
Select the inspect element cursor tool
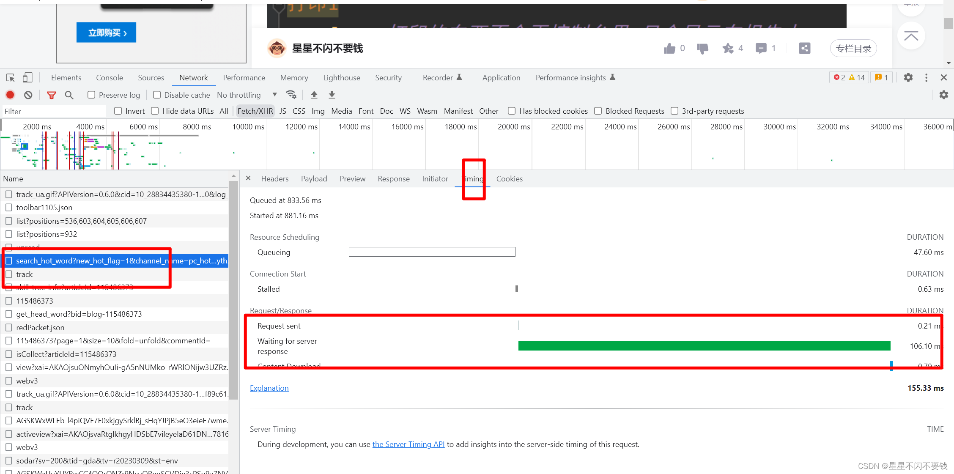[x=10, y=77]
